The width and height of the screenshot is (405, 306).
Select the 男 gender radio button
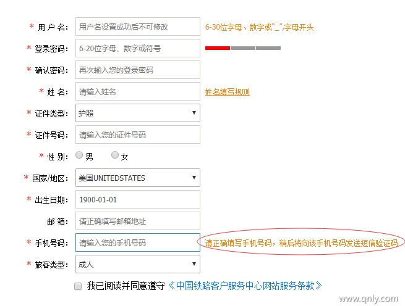(x=80, y=155)
